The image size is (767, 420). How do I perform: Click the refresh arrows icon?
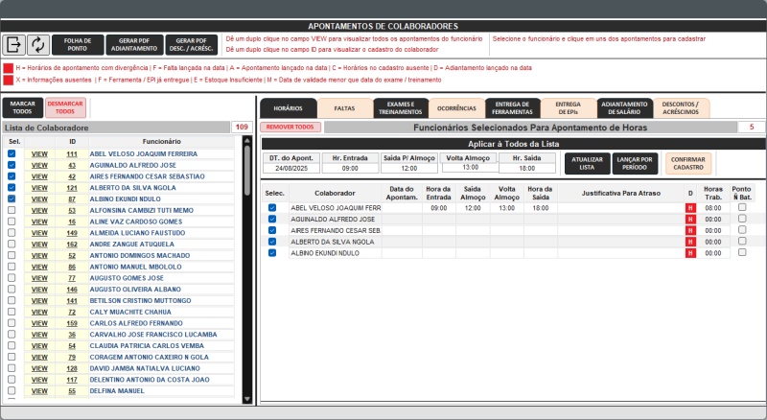(x=38, y=44)
